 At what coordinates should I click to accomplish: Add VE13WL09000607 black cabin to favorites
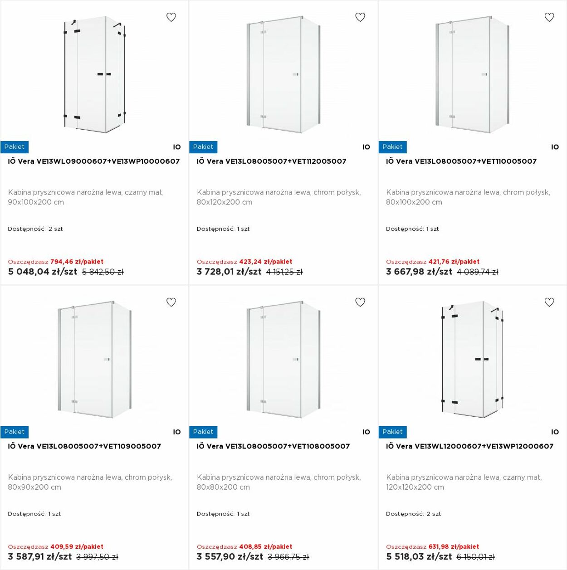click(x=171, y=17)
